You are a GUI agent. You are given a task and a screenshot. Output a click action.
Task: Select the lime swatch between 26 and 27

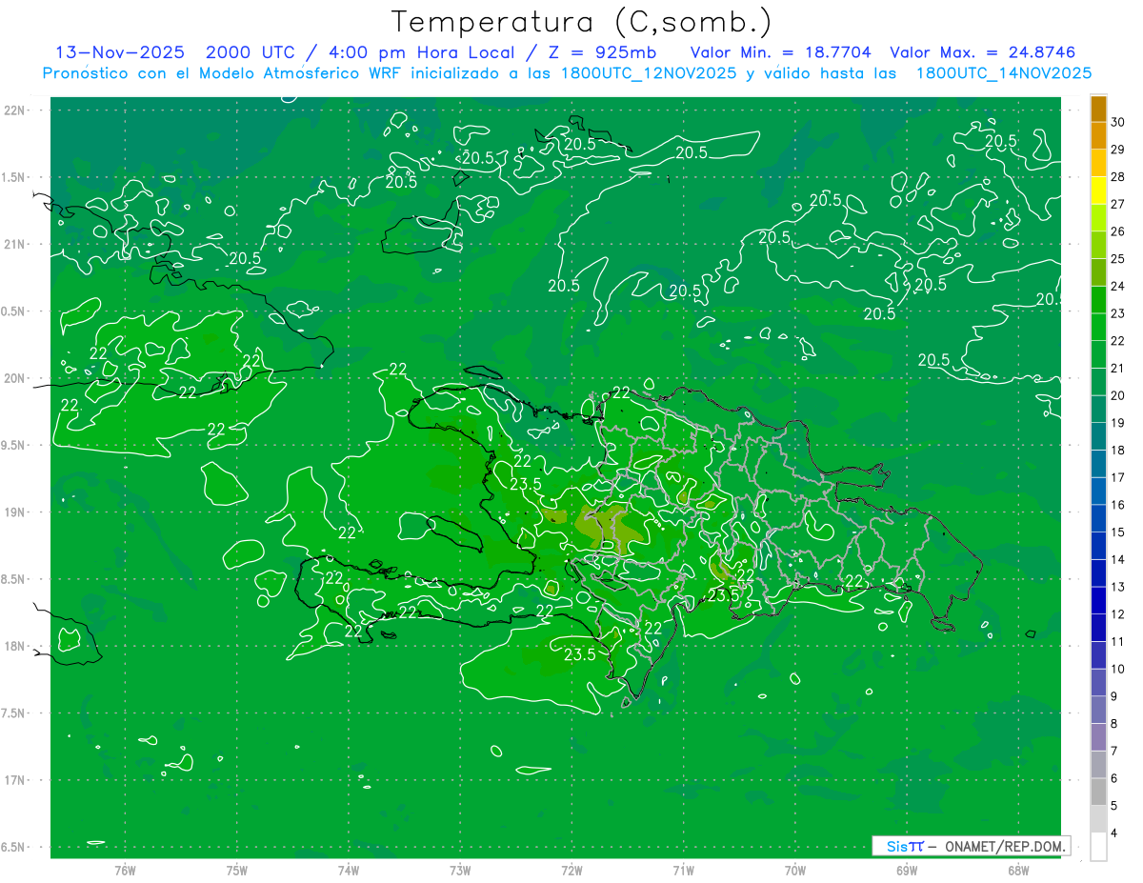point(1098,218)
